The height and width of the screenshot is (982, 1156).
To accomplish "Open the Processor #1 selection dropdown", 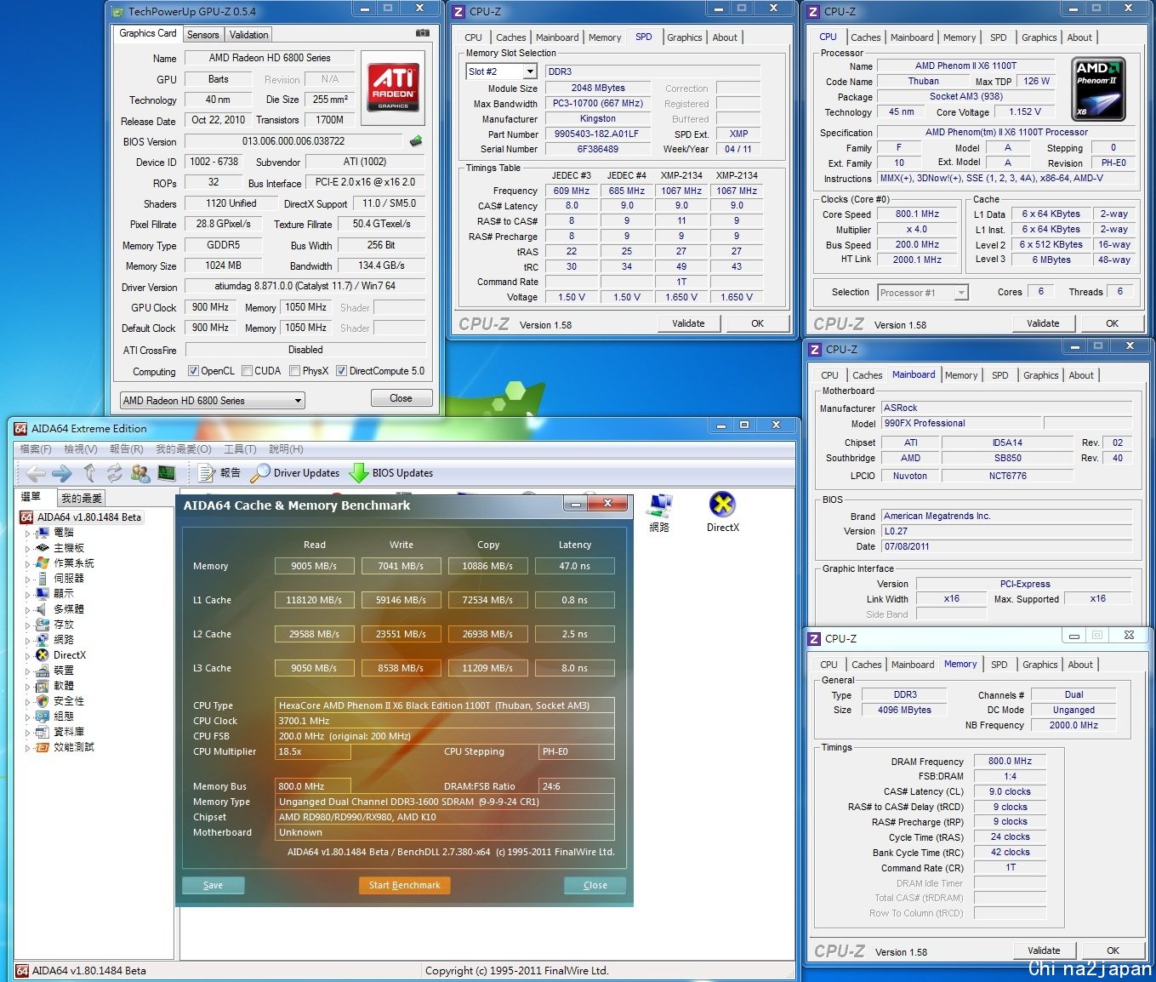I will click(923, 293).
